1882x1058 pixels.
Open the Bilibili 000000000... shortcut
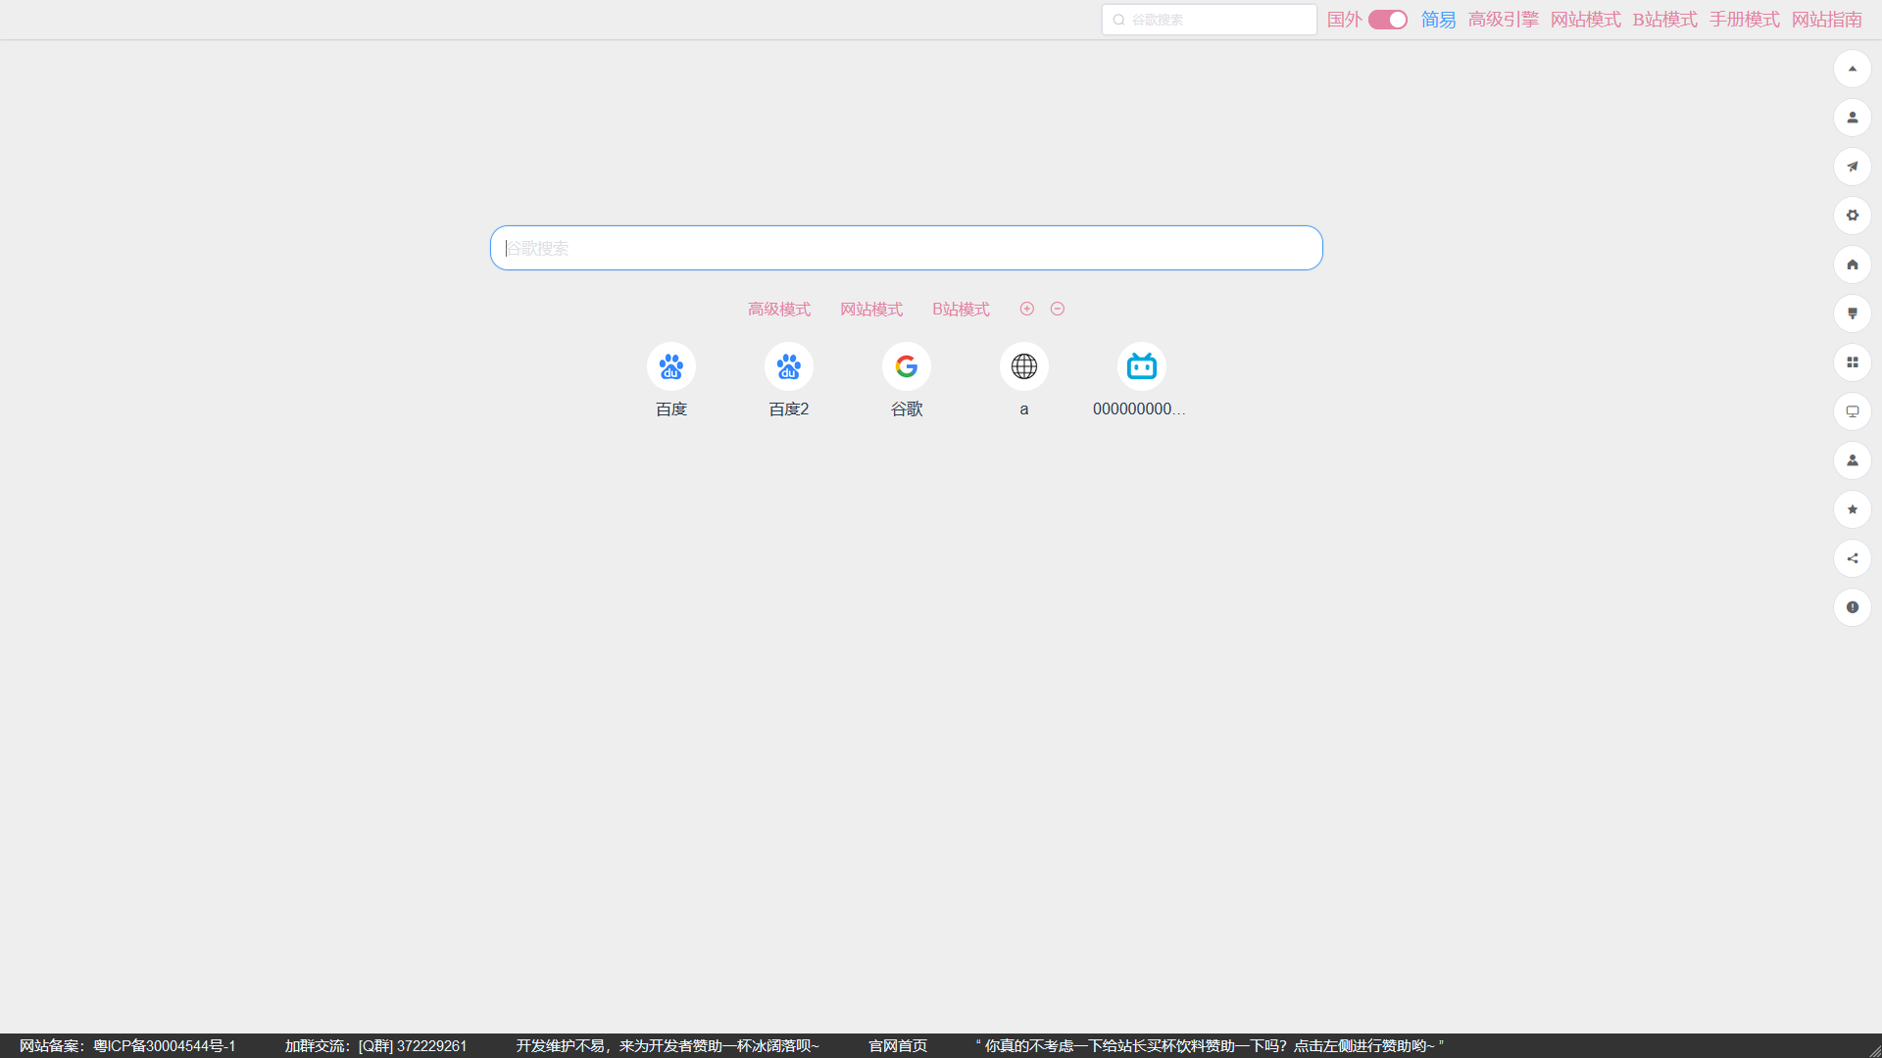(1141, 367)
